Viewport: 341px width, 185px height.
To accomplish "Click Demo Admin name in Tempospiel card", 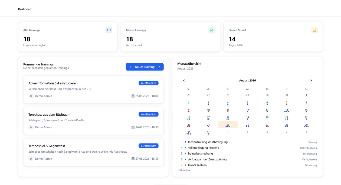I will pyautogui.click(x=44, y=159).
